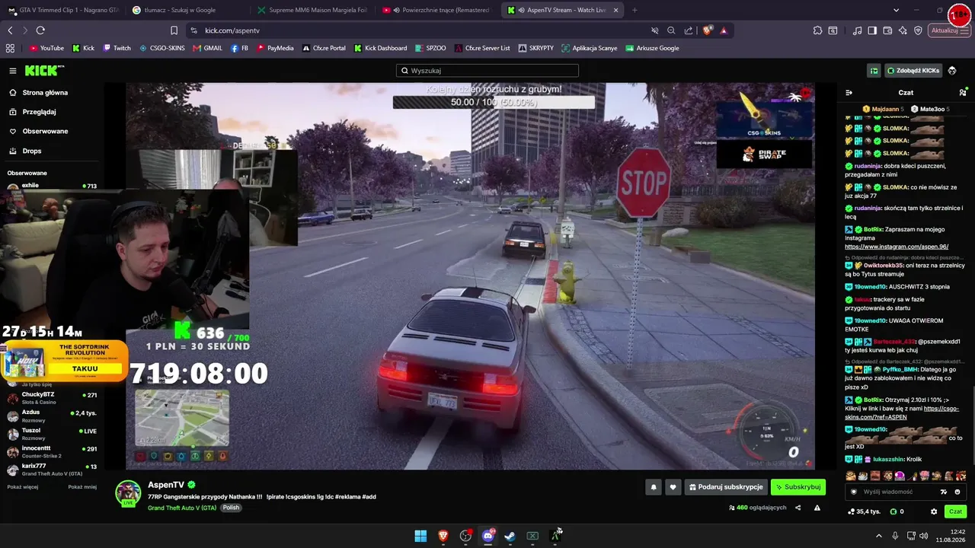The height and width of the screenshot is (548, 975).
Task: Collapse the list with Pokaż mniej
Action: (x=82, y=487)
